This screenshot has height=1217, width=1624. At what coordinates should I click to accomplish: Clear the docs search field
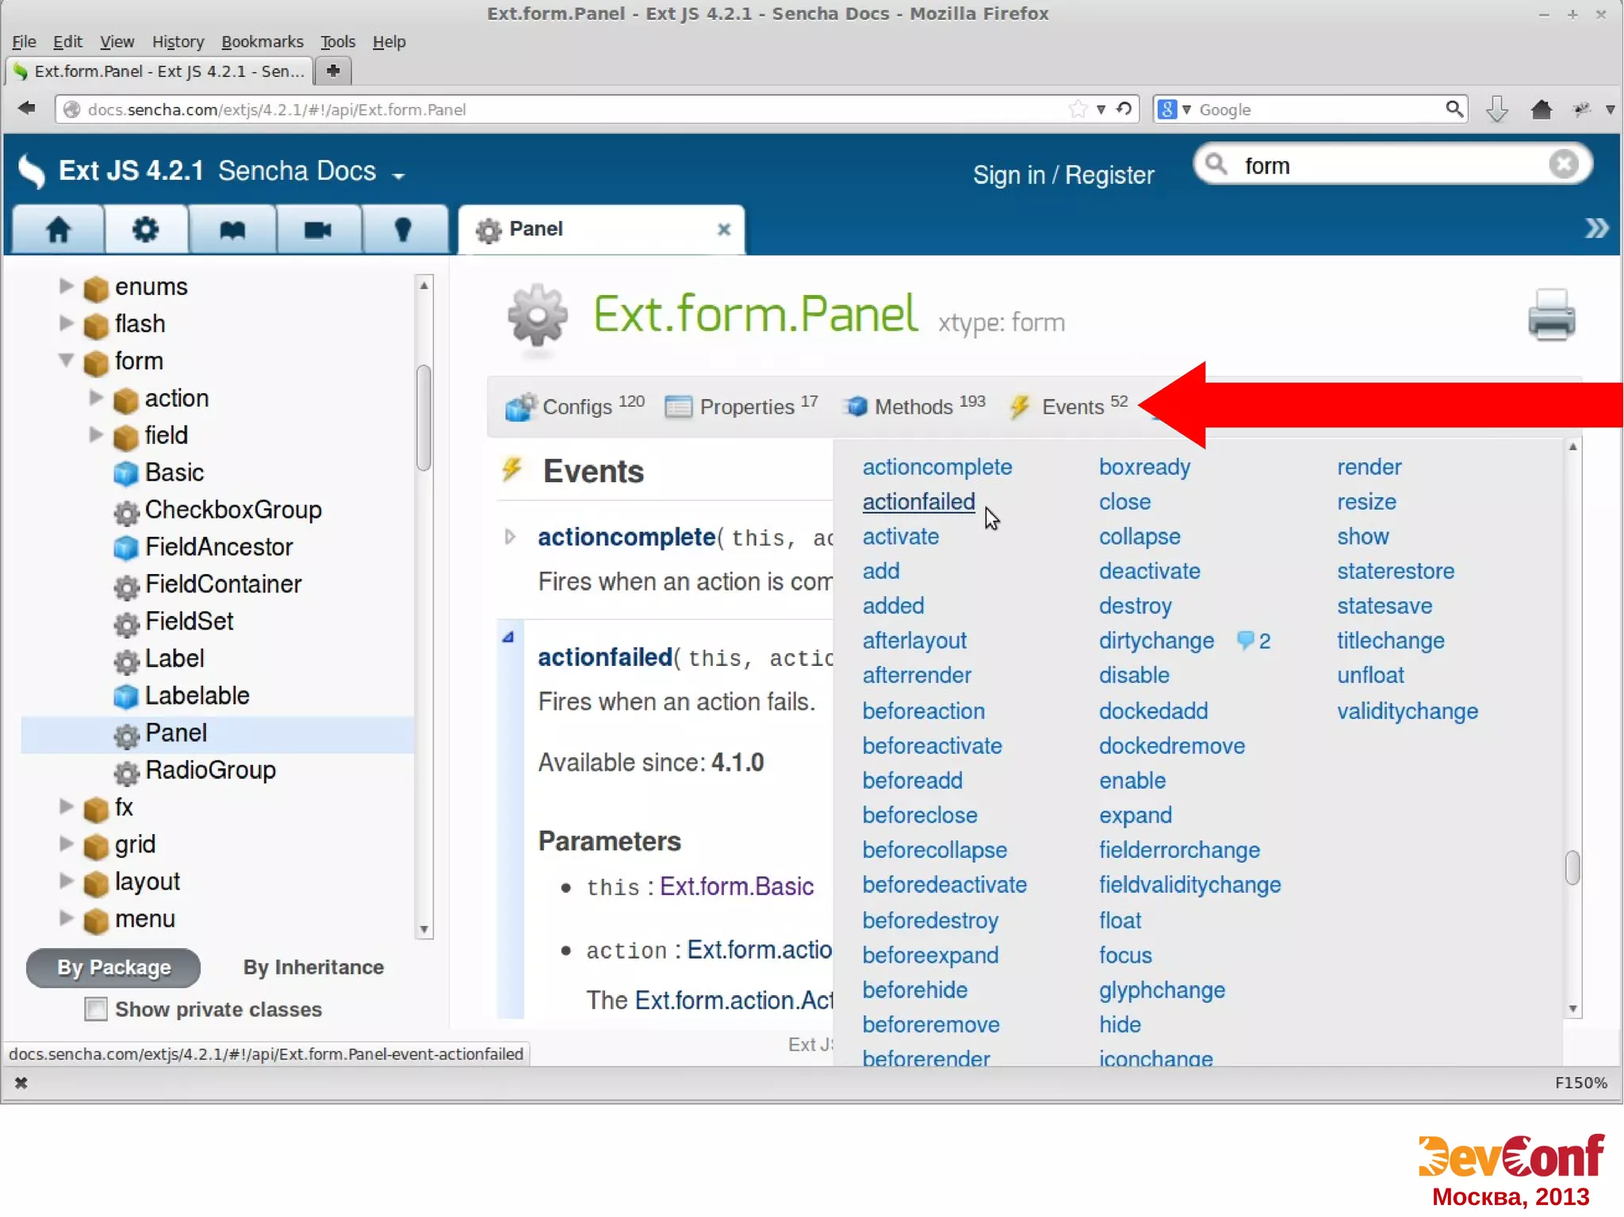click(x=1563, y=165)
